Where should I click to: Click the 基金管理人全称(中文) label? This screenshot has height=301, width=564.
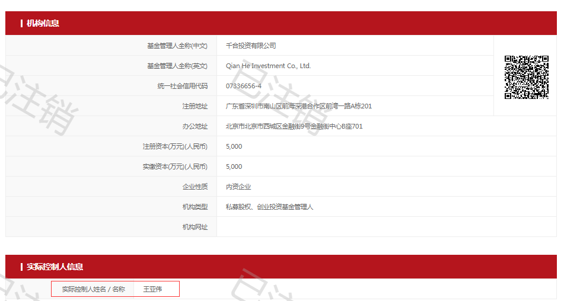(177, 46)
